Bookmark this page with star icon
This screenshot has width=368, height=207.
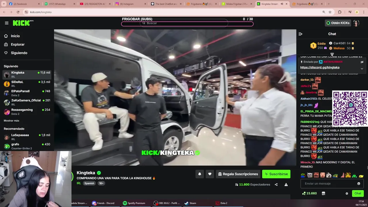pos(330,12)
